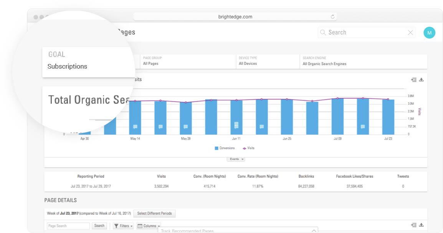Image resolution: width=443 pixels, height=233 pixels.
Task: Expand the Events dropdown below the chart
Action: [236, 159]
